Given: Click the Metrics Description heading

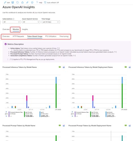Looking at the screenshot, I should point(16,44).
